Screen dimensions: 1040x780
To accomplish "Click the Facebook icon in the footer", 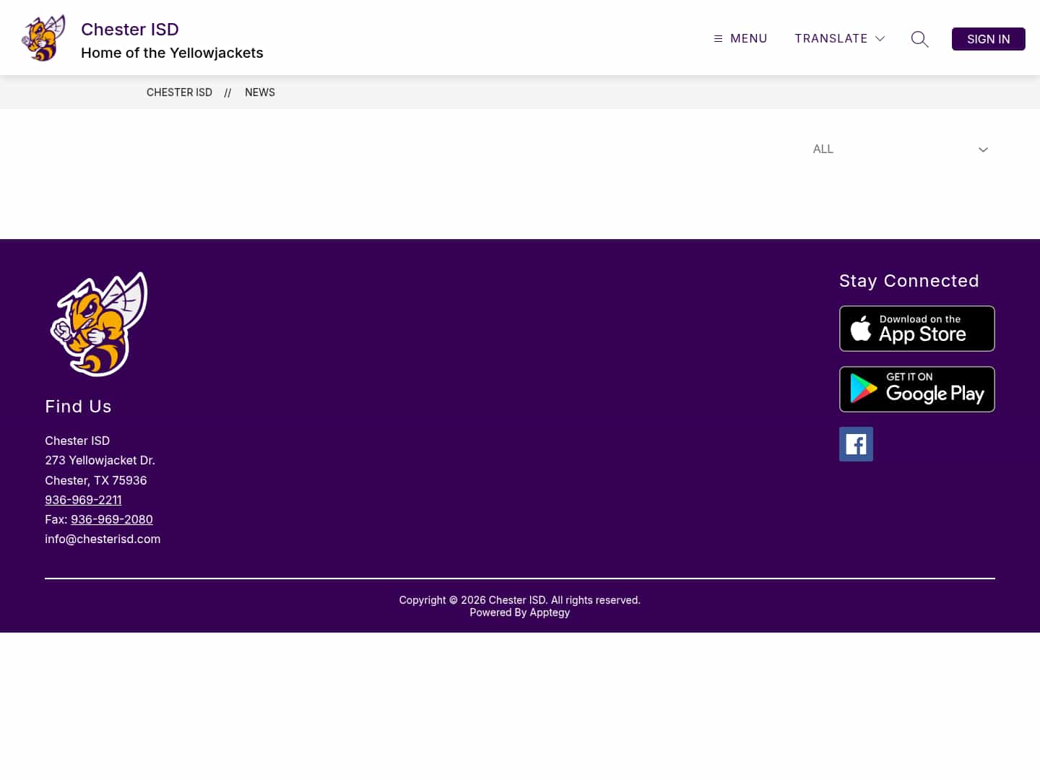I will click(856, 443).
